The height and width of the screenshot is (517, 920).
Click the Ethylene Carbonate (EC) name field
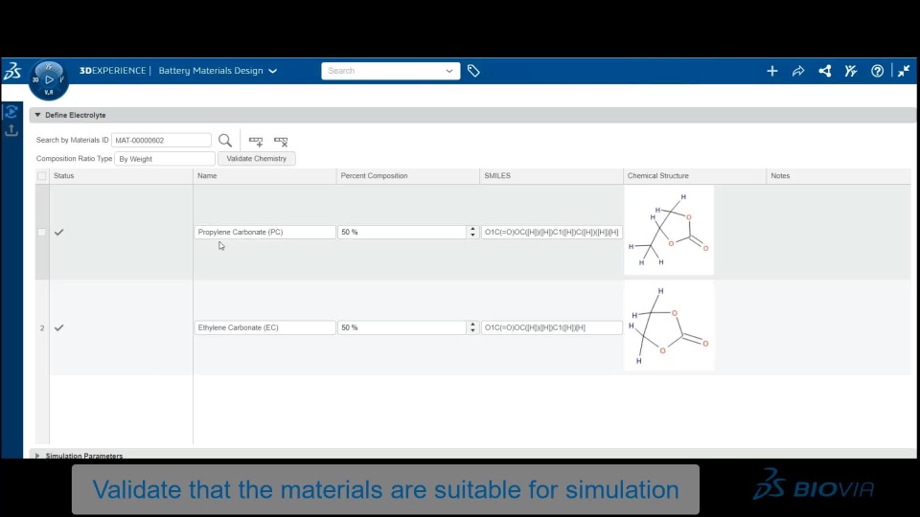coord(264,327)
